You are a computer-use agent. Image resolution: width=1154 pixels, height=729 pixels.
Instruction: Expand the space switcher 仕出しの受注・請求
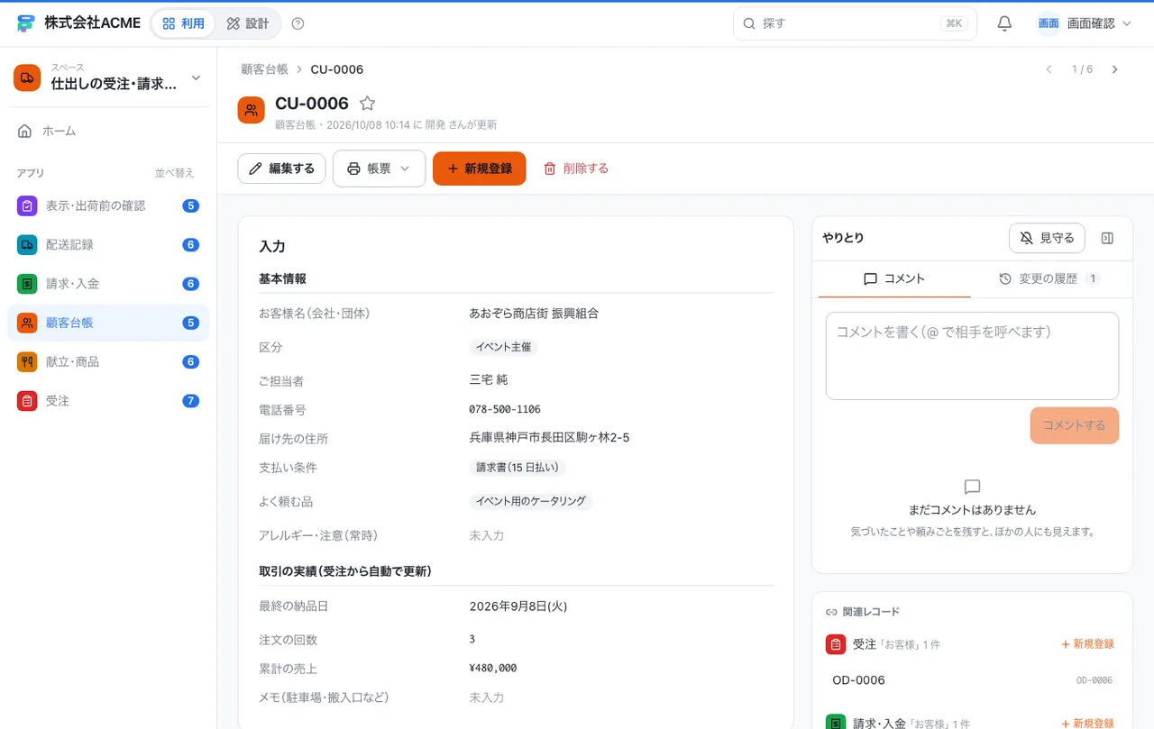[108, 77]
